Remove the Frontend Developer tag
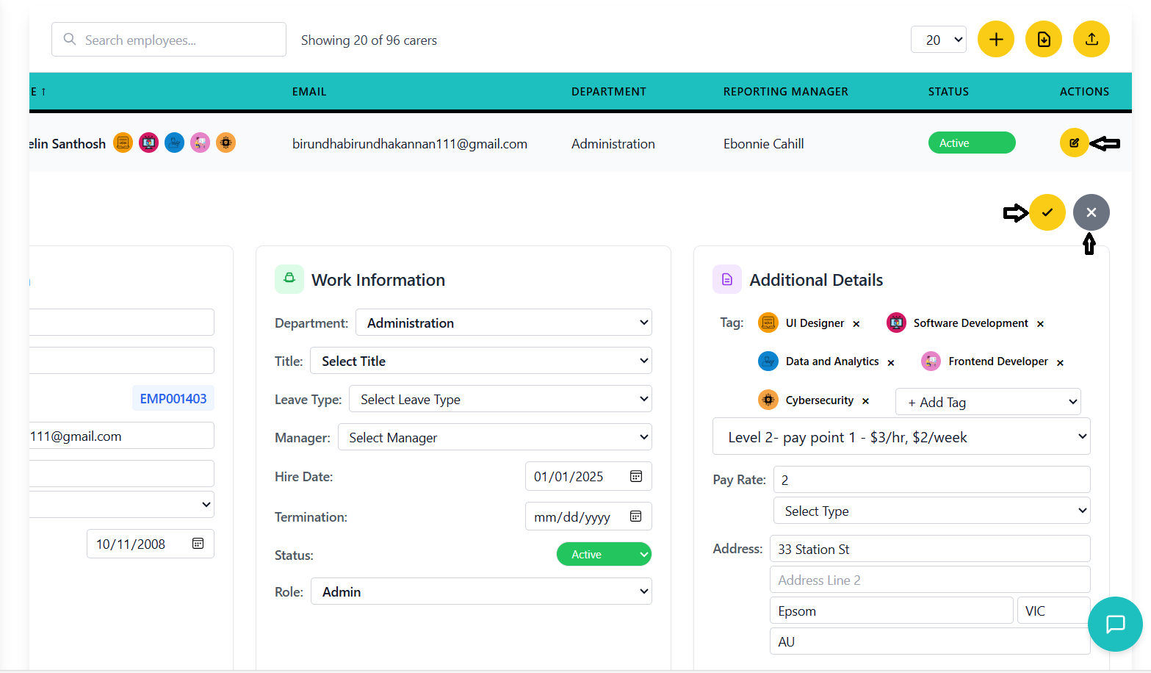 [x=1060, y=363]
